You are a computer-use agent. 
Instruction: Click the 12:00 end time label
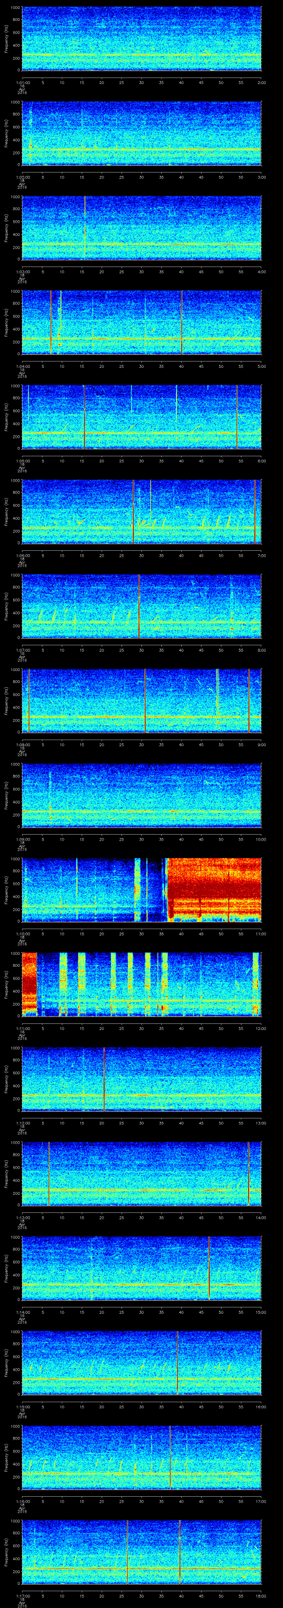click(261, 1028)
